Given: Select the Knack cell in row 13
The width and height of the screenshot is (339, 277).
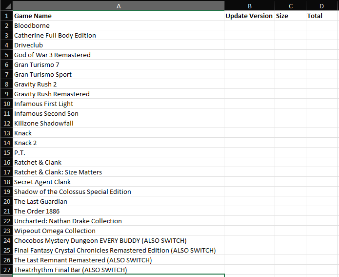Looking at the screenshot, I should pyautogui.click(x=119, y=133).
